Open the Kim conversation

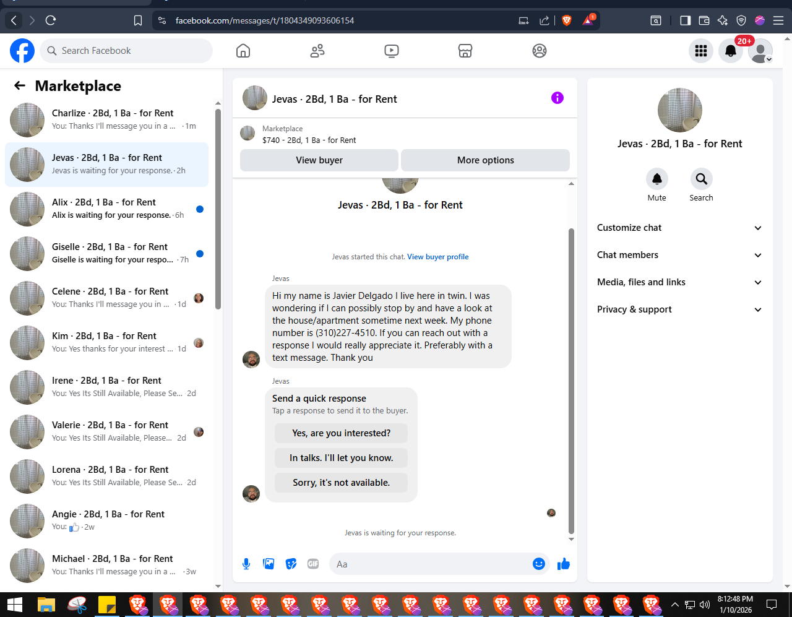click(x=106, y=343)
